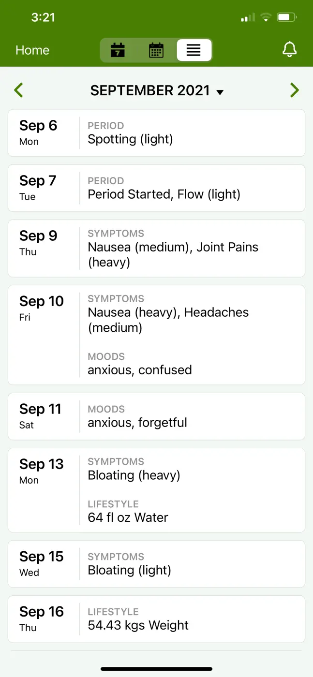Switch to the month view calendar icon
Viewport: 313px width, 677px height.
[x=156, y=50]
